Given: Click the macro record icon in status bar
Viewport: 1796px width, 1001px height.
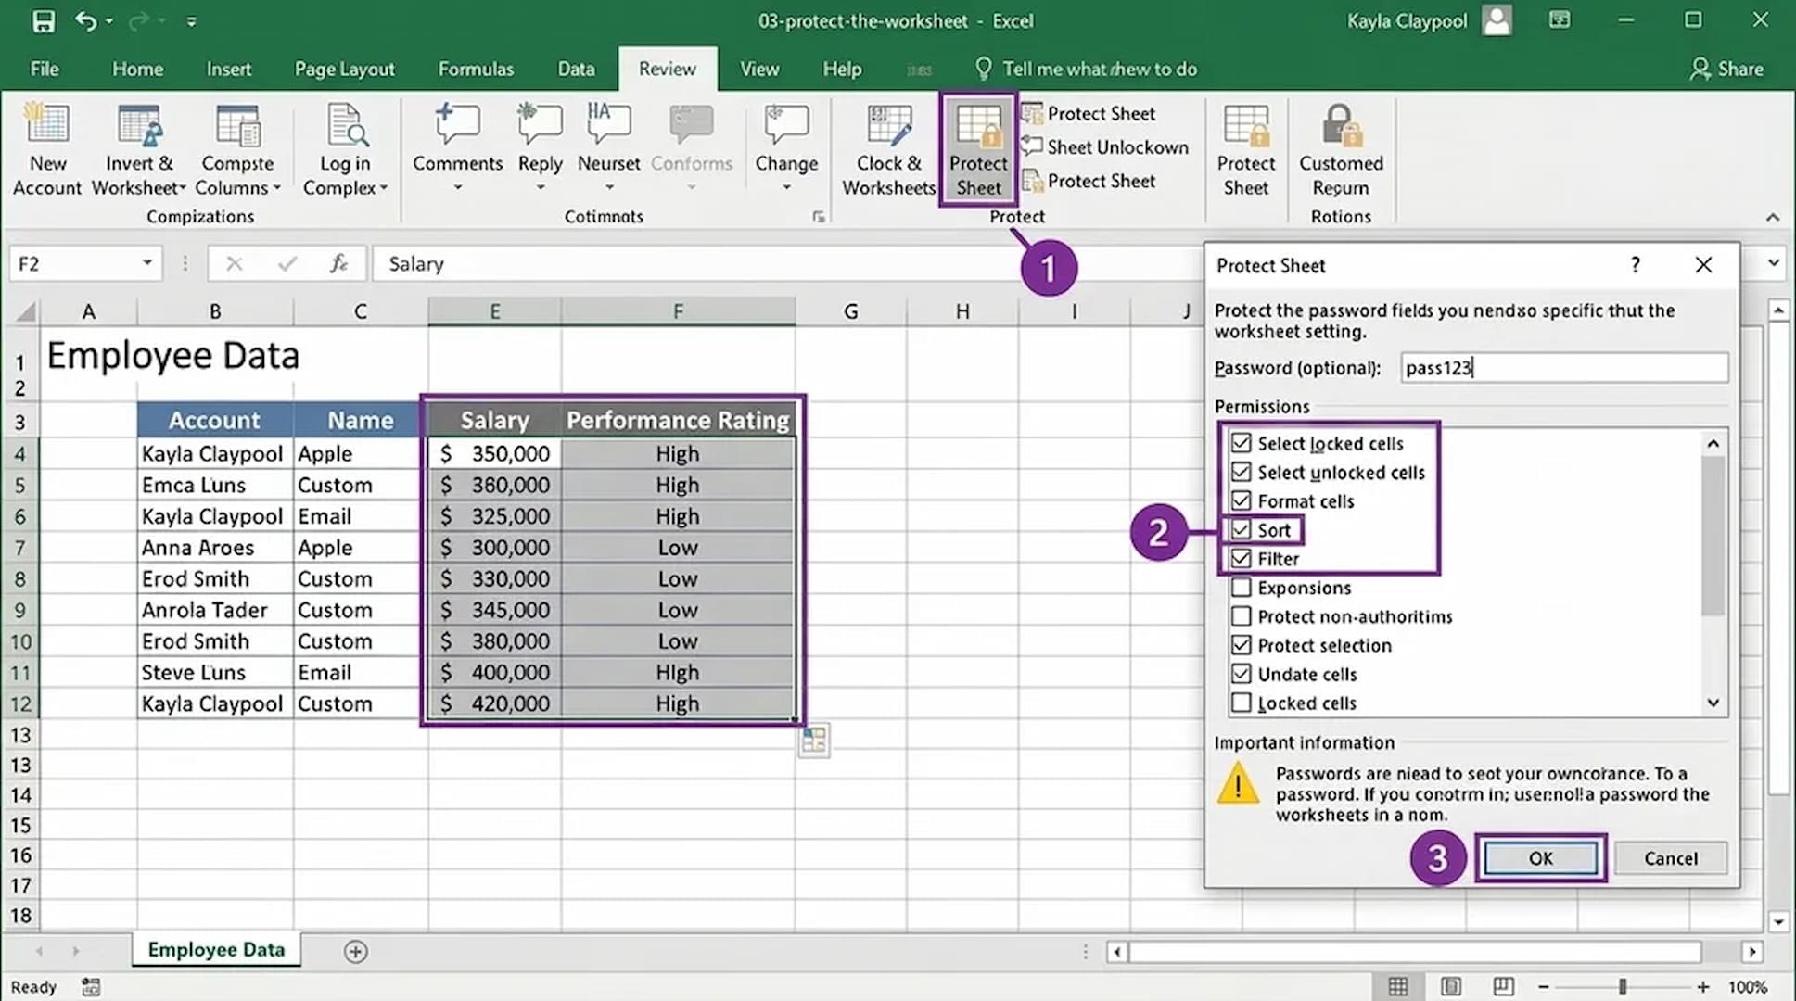Looking at the screenshot, I should coord(91,987).
